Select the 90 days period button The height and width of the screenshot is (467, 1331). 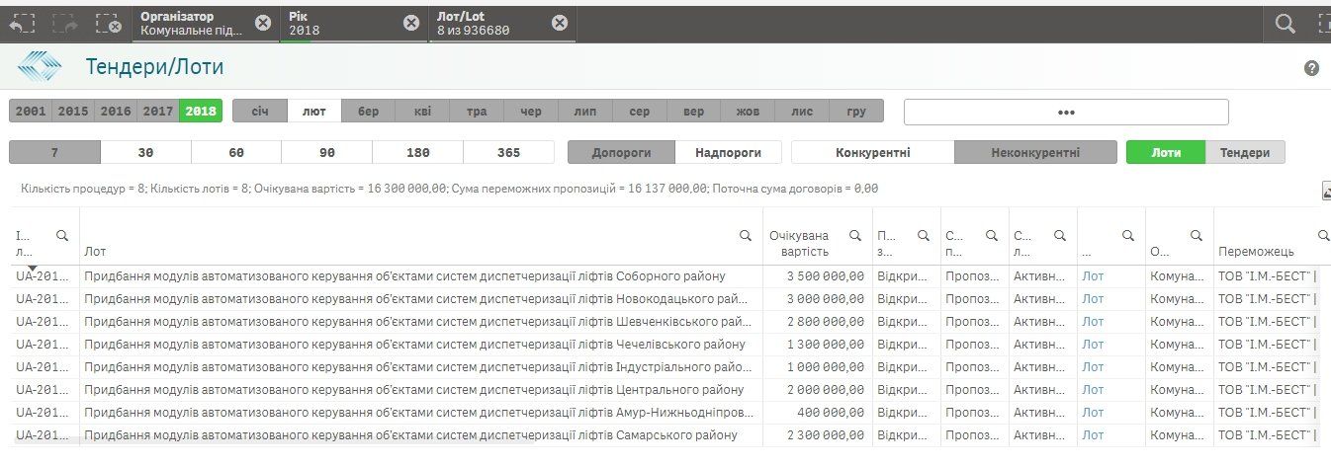coord(326,153)
